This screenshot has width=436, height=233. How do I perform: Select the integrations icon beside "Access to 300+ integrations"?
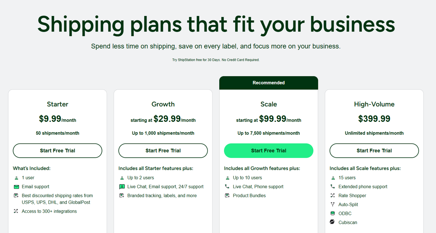tap(16, 211)
